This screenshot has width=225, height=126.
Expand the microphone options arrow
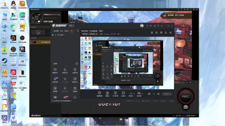pos(134,94)
